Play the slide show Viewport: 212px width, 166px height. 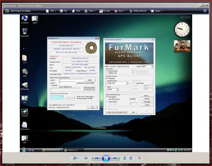coord(106,158)
